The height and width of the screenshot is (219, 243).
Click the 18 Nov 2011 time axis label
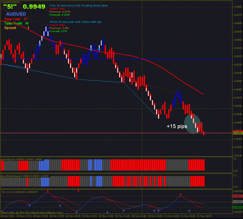[7, 216]
